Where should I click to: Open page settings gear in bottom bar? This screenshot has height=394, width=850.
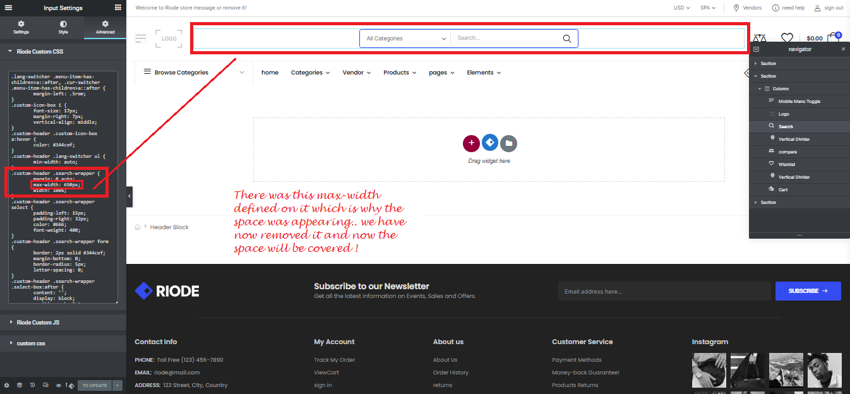click(x=7, y=385)
